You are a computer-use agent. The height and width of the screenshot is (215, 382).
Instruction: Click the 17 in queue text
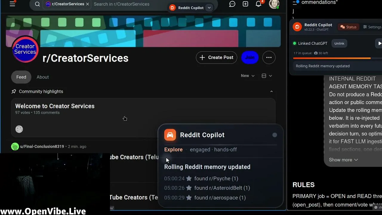[x=303, y=53]
